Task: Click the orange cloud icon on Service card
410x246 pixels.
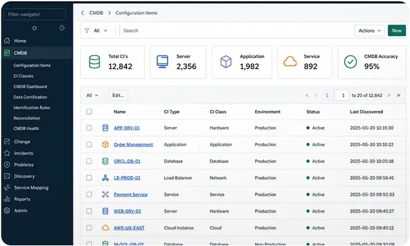Action: (290, 62)
